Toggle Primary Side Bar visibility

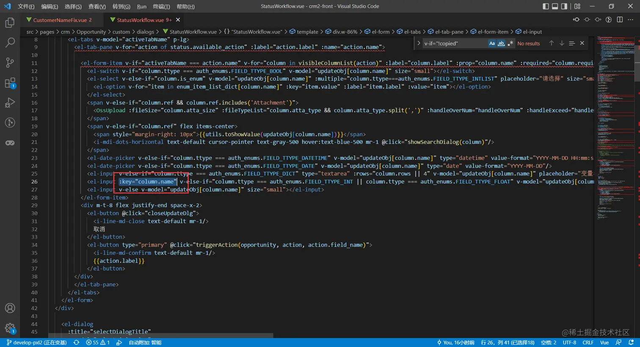[546, 6]
